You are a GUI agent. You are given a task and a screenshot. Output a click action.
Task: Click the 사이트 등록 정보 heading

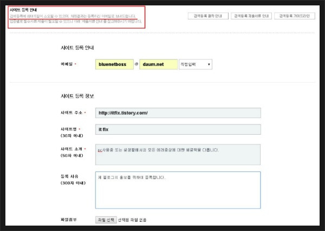point(77,96)
